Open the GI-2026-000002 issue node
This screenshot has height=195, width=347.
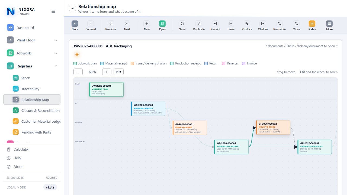[273, 128]
